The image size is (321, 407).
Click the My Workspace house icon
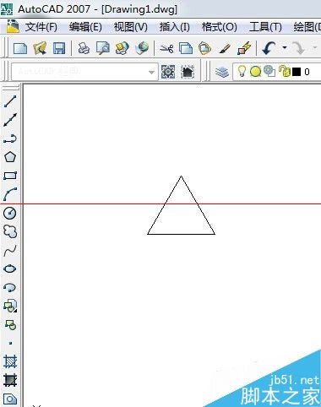coord(188,72)
